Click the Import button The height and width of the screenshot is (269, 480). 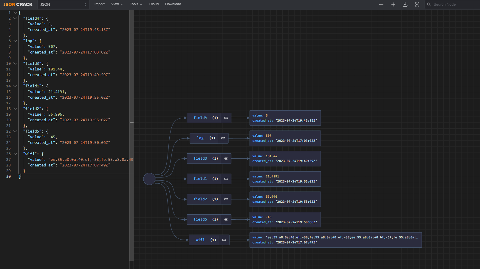pyautogui.click(x=99, y=4)
